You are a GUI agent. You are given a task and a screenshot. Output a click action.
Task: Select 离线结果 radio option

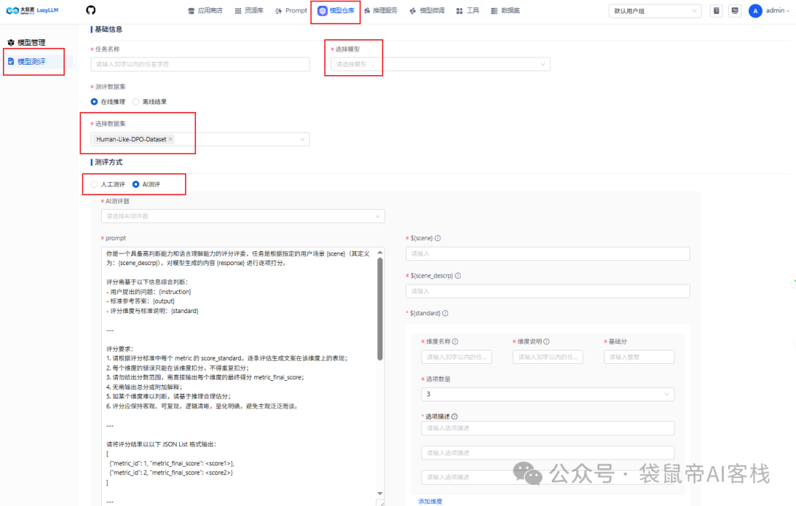click(x=136, y=102)
